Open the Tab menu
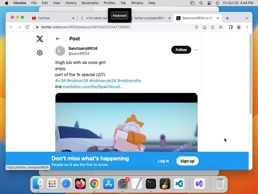 (123, 3)
